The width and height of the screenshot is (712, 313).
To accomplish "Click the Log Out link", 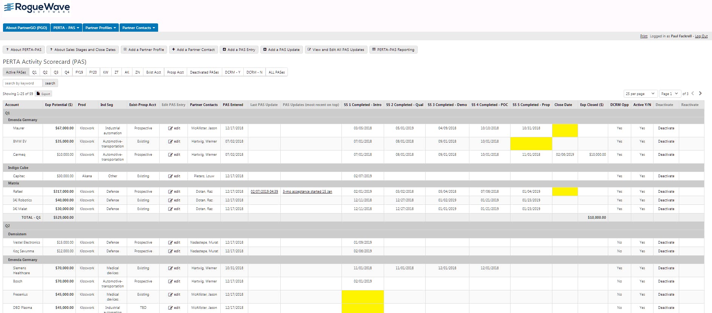I will (x=701, y=36).
